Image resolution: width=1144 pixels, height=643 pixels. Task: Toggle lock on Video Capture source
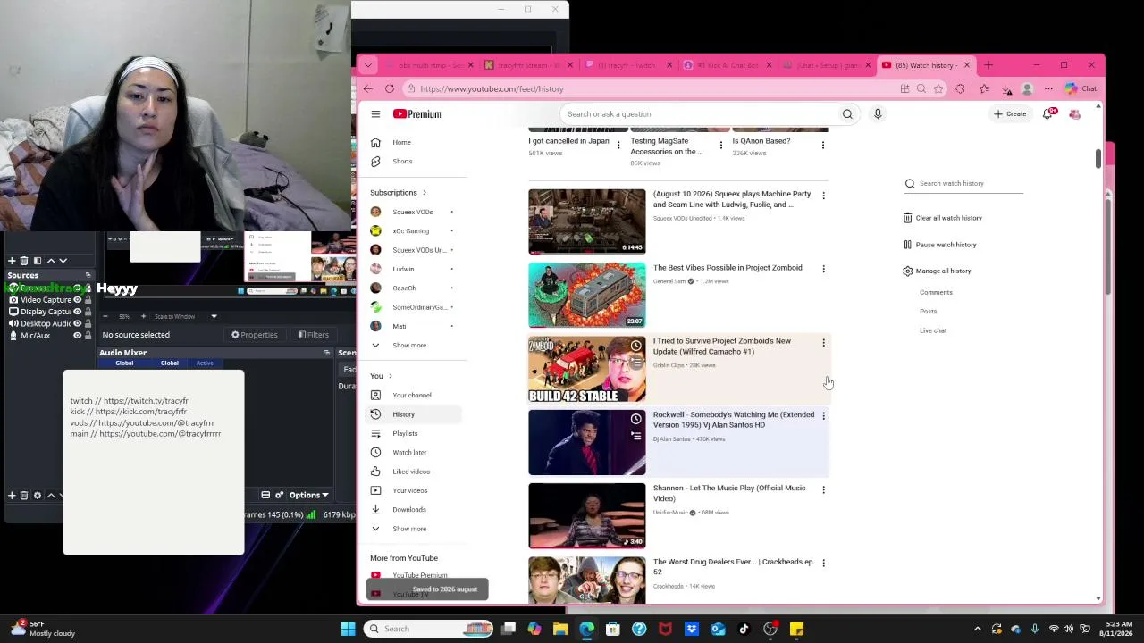pyautogui.click(x=88, y=300)
